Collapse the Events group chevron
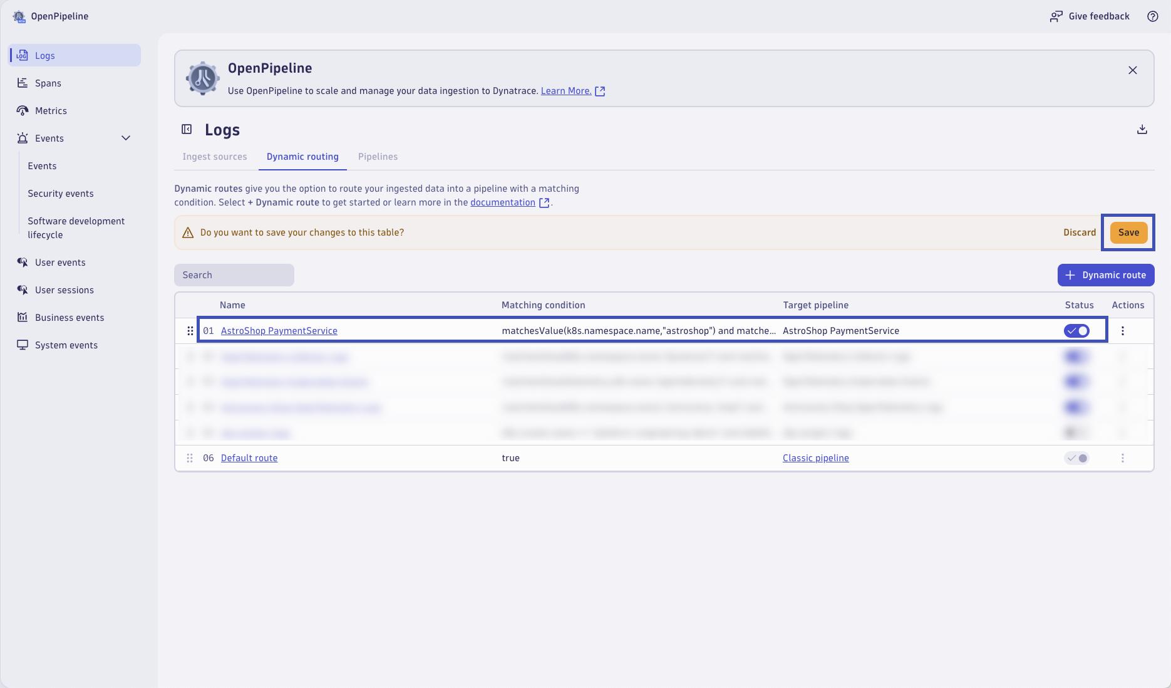The width and height of the screenshot is (1171, 688). [x=126, y=138]
